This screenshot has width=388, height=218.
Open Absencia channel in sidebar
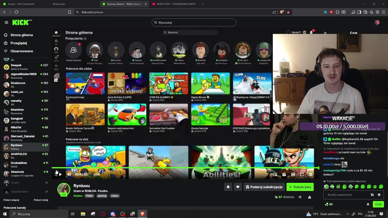(x=26, y=173)
